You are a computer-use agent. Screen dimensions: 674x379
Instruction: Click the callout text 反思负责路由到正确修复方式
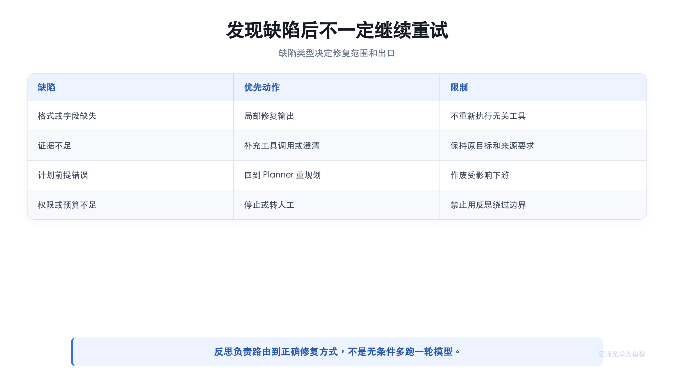[276, 352]
